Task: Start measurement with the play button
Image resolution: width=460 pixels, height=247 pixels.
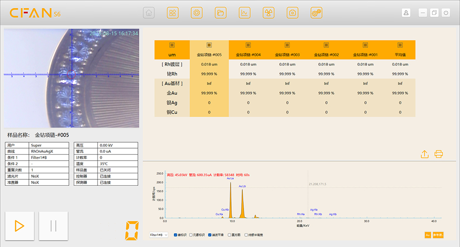Action: click(20, 226)
